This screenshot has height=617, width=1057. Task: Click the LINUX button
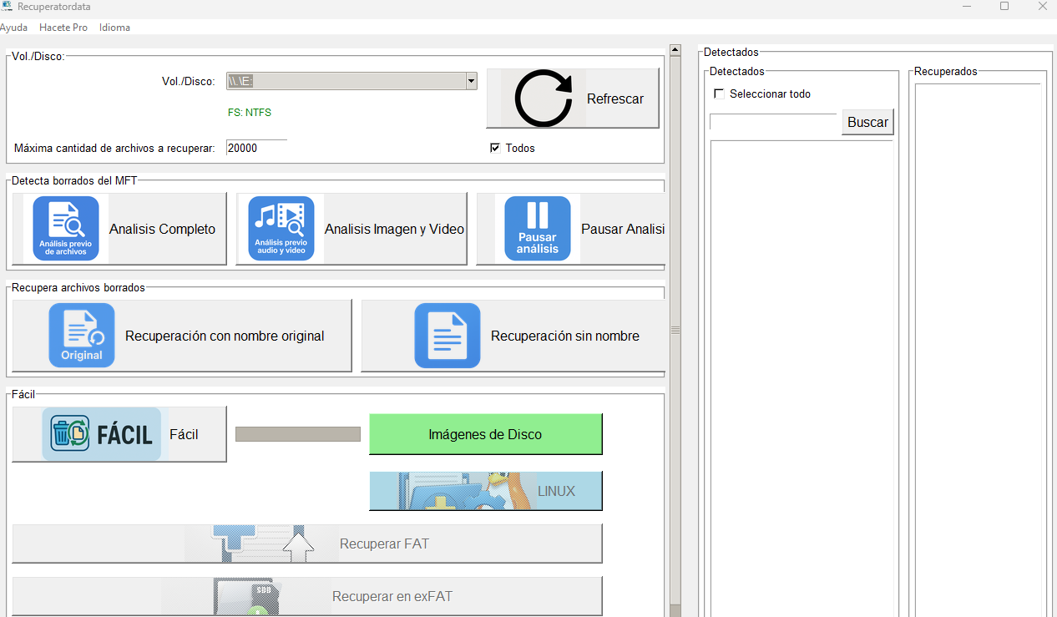(485, 491)
